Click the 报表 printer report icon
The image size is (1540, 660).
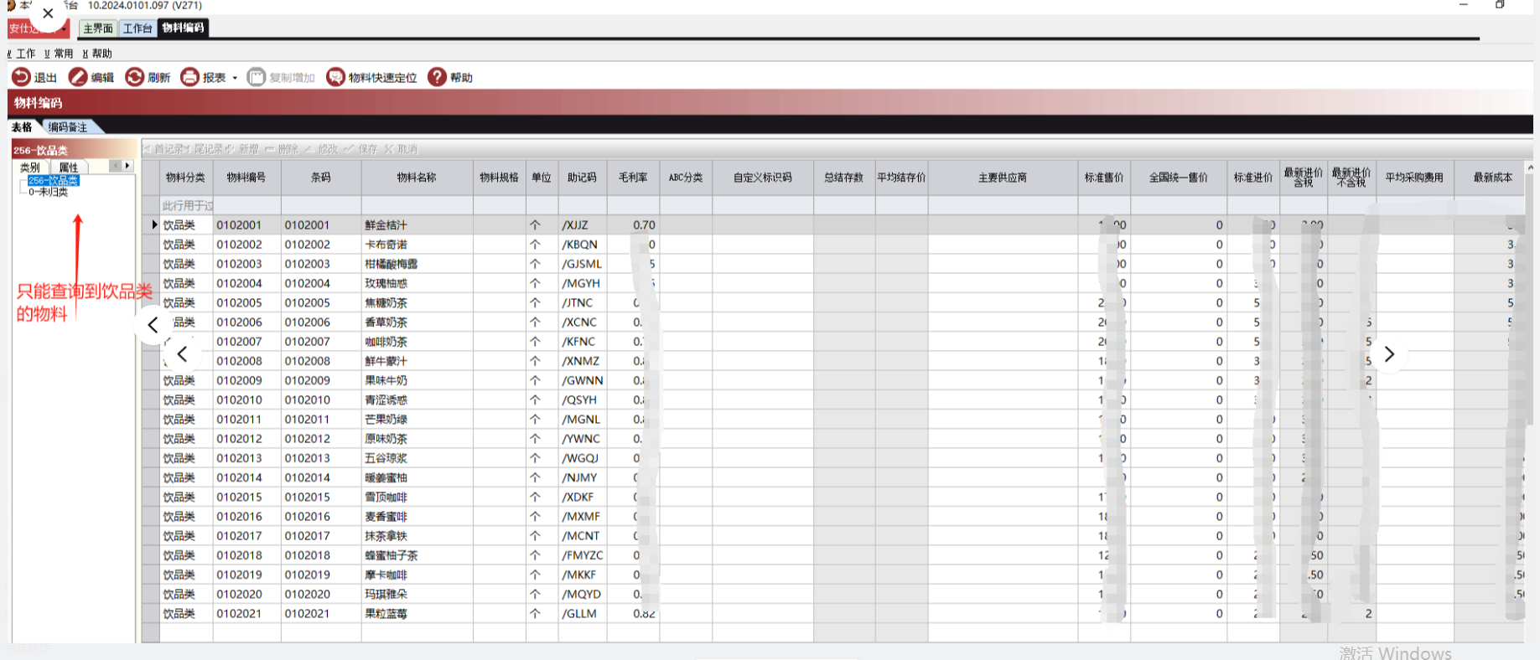click(190, 77)
